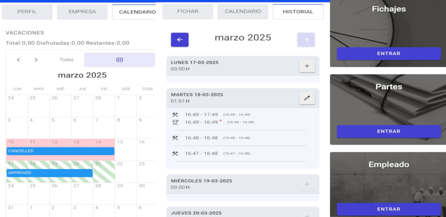Screen dimensions: 446x217
Task: Open the APPROVED vacation event
Action: coord(50,173)
